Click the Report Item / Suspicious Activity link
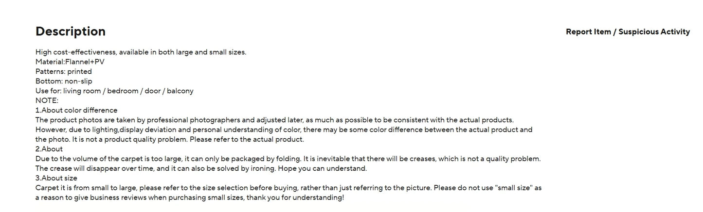 [x=628, y=32]
